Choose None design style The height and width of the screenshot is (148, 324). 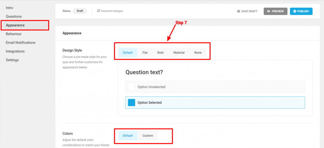pyautogui.click(x=198, y=53)
